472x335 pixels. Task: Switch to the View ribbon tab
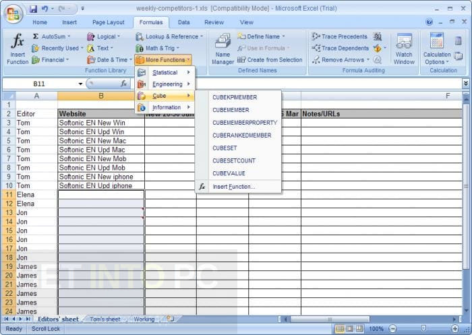(247, 22)
